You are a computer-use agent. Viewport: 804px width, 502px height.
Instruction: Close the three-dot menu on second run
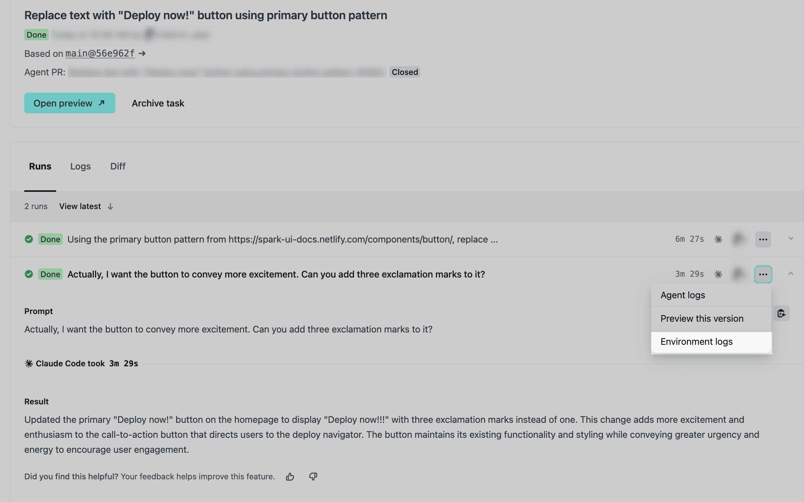tap(763, 274)
